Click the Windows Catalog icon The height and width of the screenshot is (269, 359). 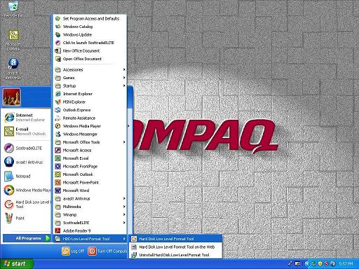(x=57, y=27)
